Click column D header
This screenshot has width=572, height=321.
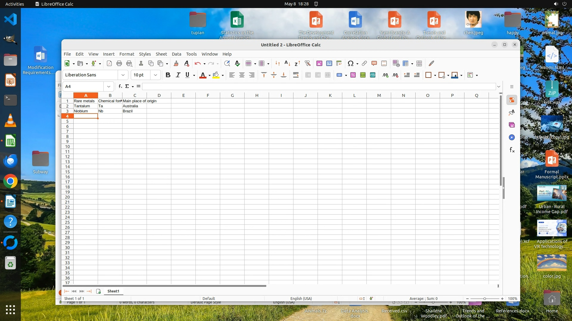pyautogui.click(x=159, y=95)
